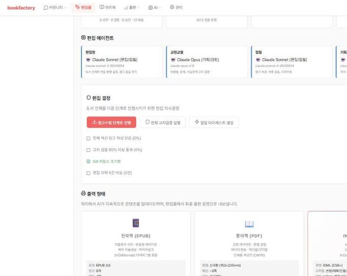347x276 pixels.
Task: Open the 관리 menu item
Action: click(x=176, y=8)
